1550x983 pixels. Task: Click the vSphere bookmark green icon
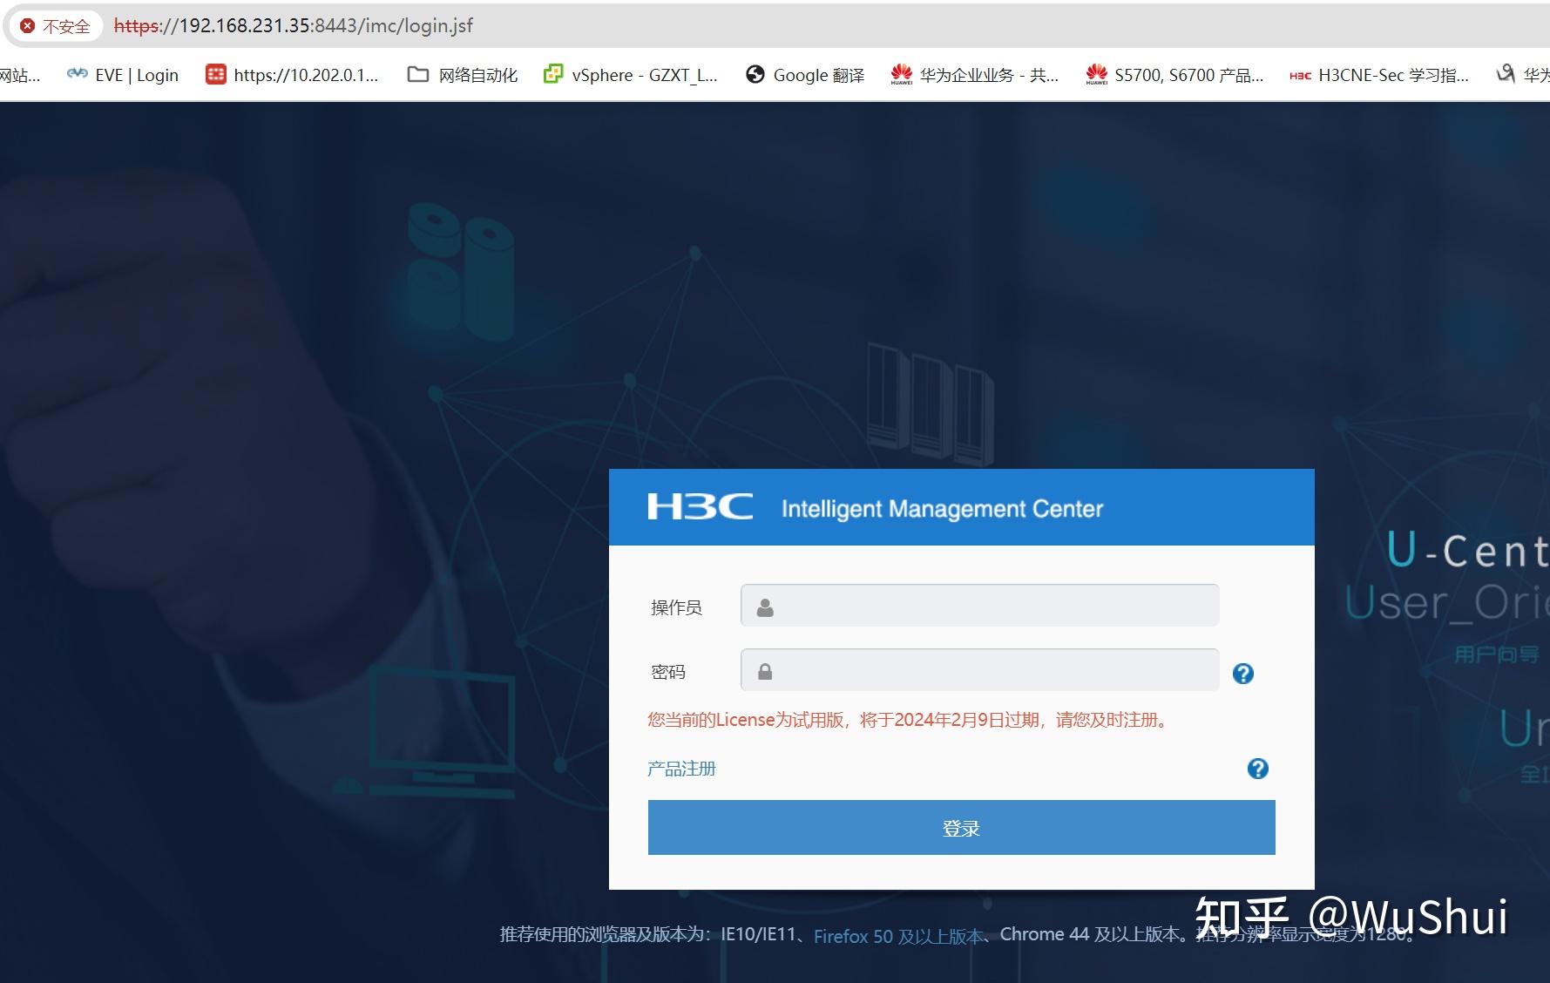(x=552, y=74)
